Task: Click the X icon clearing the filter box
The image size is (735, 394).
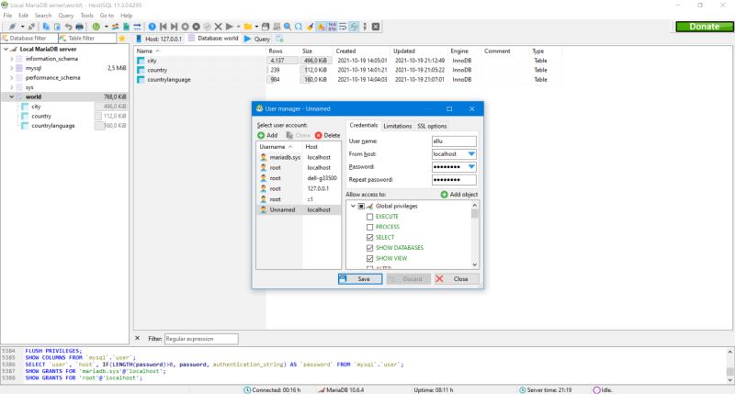Action: (137, 338)
